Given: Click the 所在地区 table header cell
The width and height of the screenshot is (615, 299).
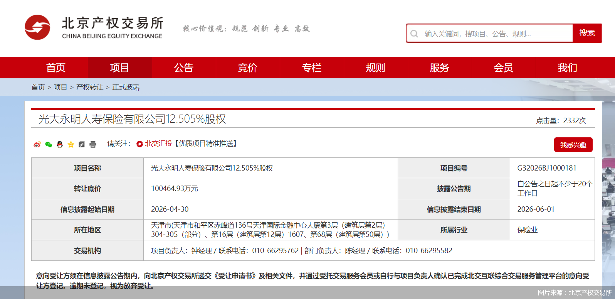Looking at the screenshot, I should (x=87, y=230).
